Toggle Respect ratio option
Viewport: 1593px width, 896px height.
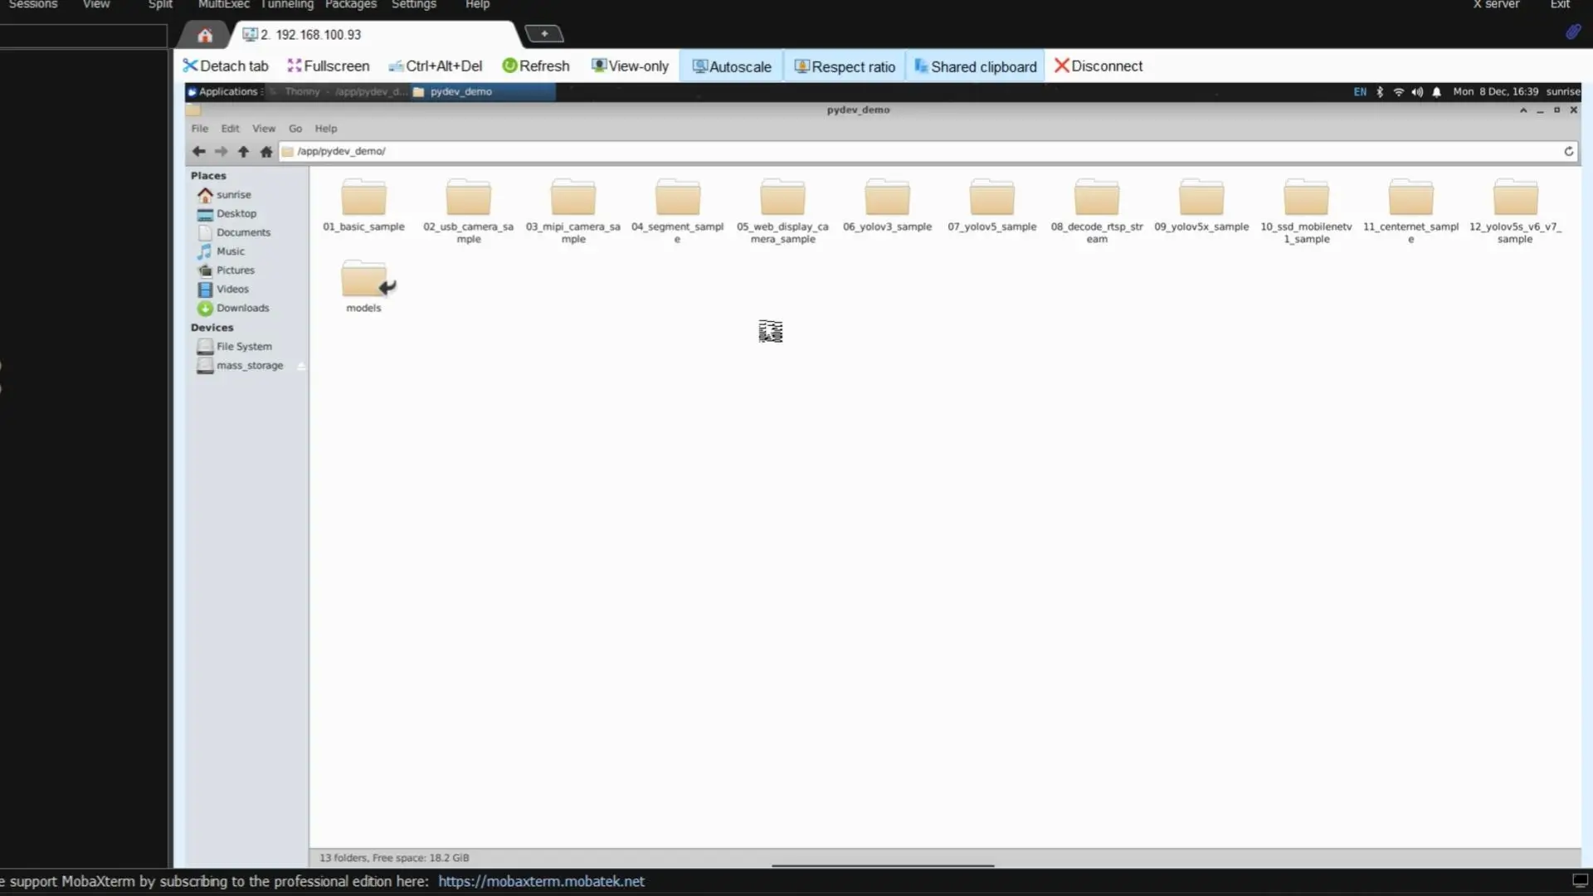[x=845, y=66]
